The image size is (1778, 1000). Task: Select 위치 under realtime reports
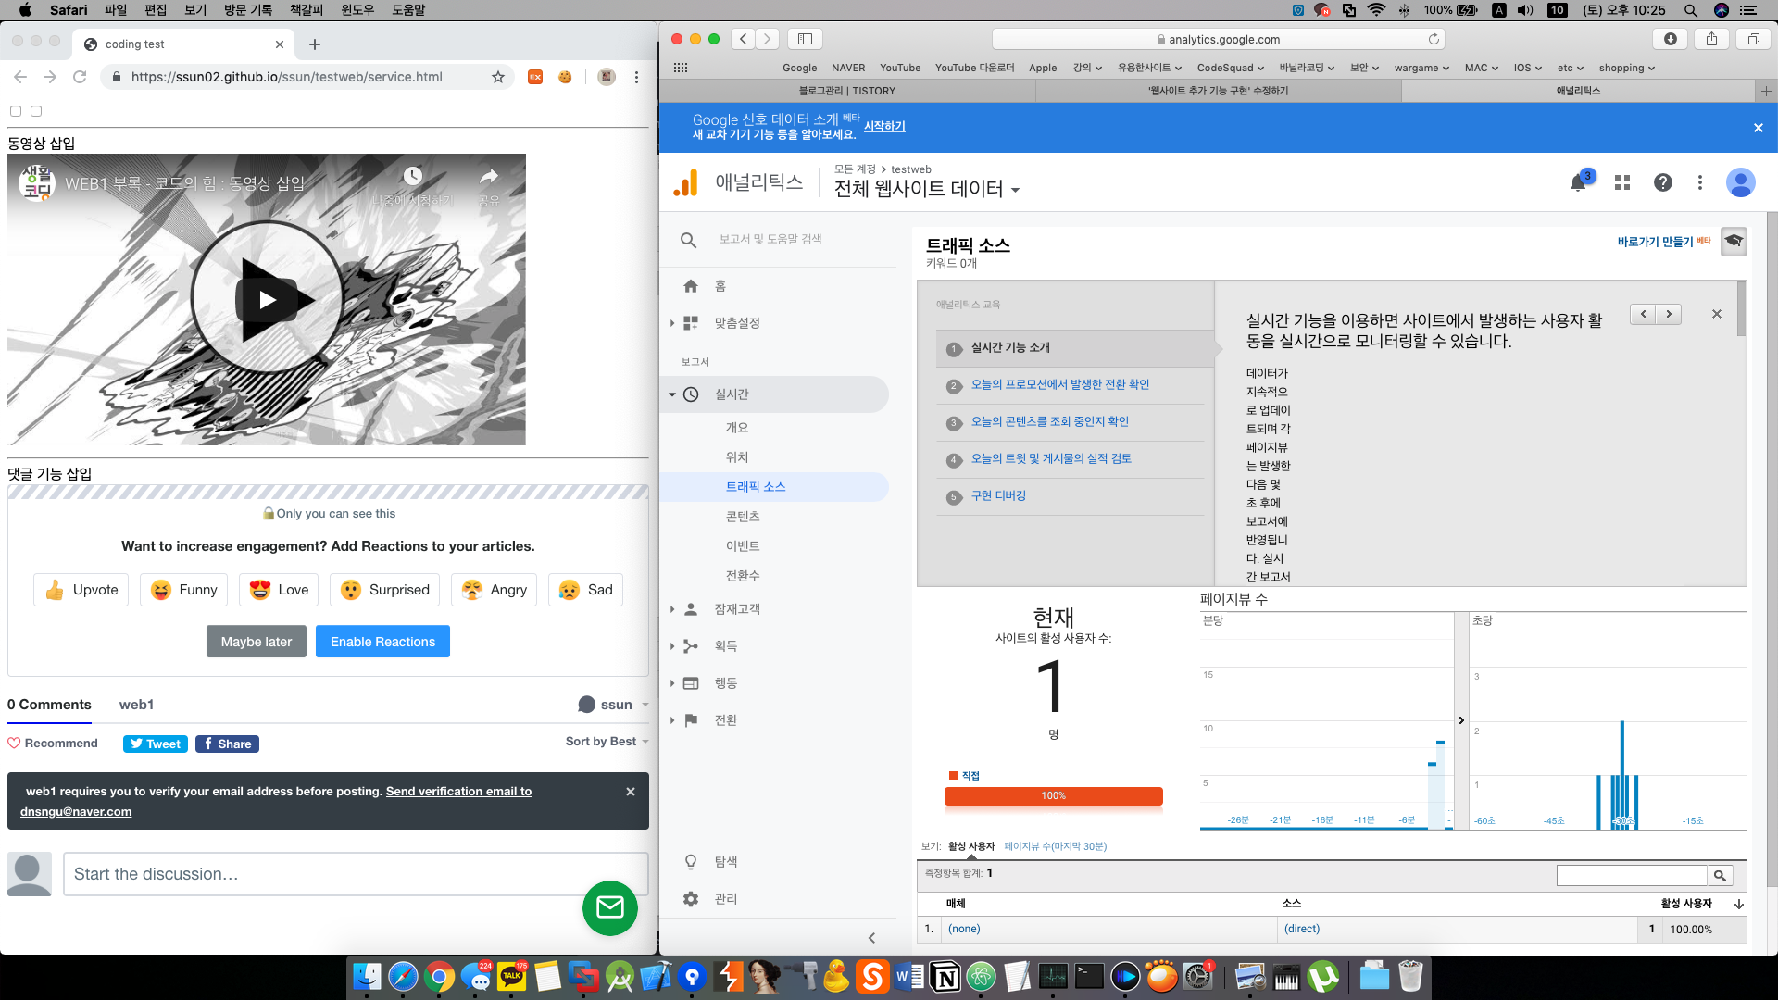pos(737,457)
